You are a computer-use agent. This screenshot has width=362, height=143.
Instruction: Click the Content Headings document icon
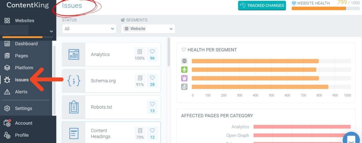(x=74, y=133)
